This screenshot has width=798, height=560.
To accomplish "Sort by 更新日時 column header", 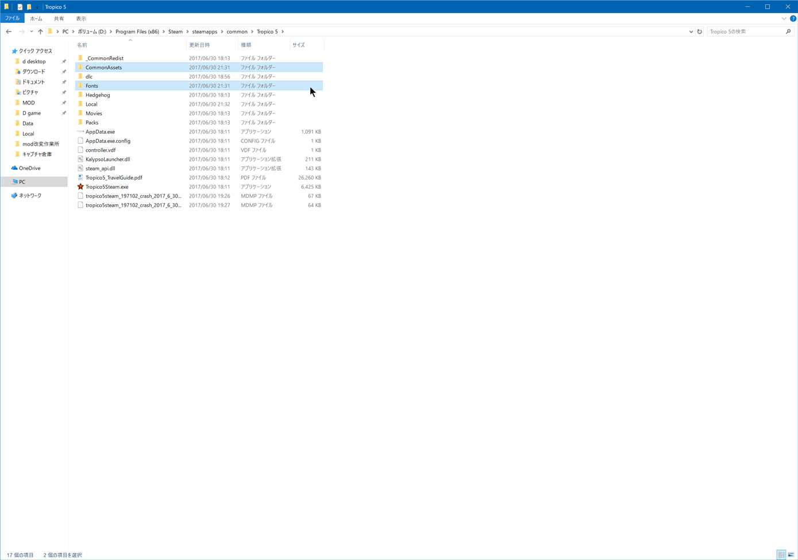I will click(x=212, y=45).
